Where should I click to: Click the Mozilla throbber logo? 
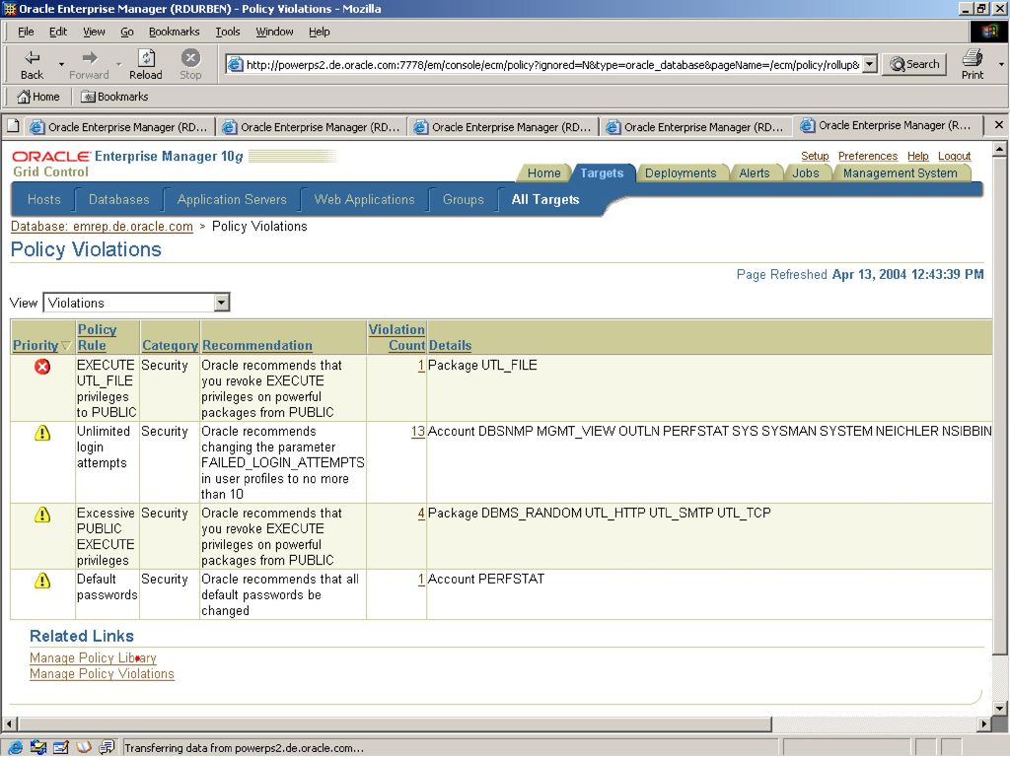[988, 32]
